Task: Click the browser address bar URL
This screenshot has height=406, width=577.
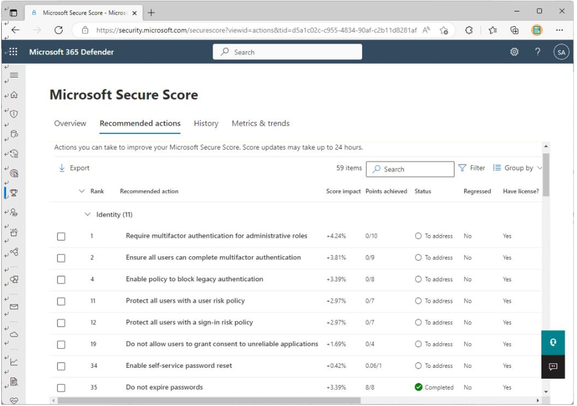Action: point(257,30)
